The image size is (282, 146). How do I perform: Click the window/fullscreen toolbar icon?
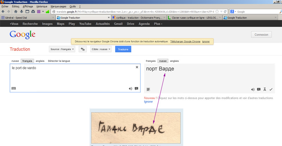coord(27,12)
